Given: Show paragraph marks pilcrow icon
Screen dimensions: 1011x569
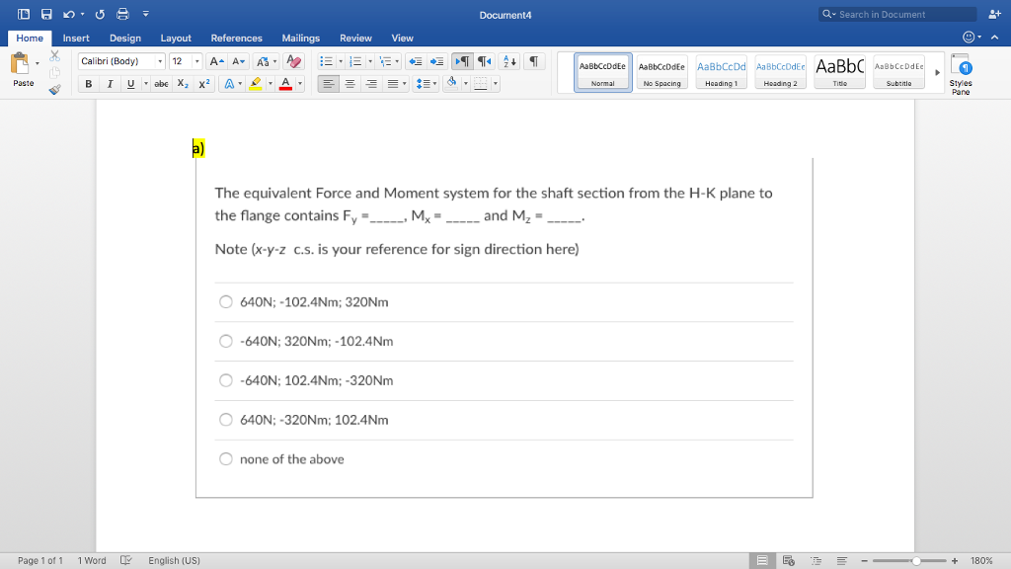Looking at the screenshot, I should 534,61.
